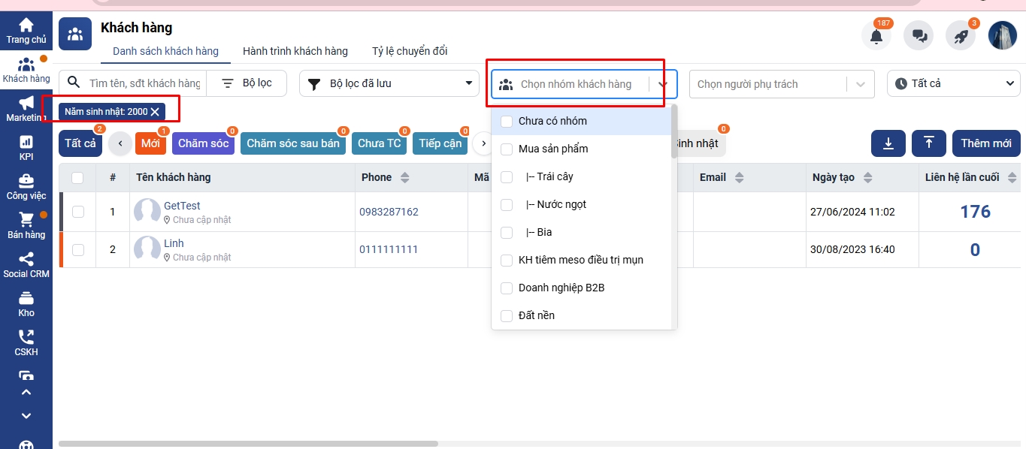Switch to Tỷ lệ chuyển đổi tab
The height and width of the screenshot is (449, 1026).
coord(410,51)
